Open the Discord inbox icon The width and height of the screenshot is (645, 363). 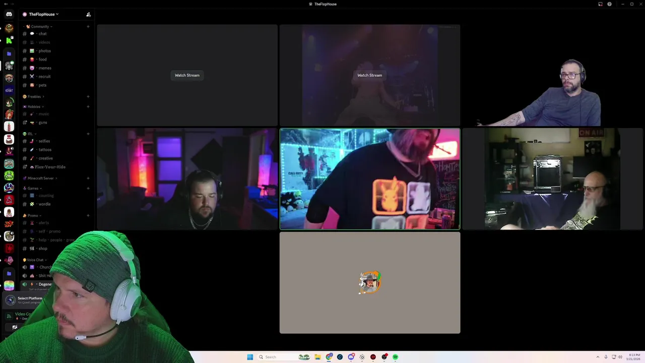pyautogui.click(x=600, y=4)
